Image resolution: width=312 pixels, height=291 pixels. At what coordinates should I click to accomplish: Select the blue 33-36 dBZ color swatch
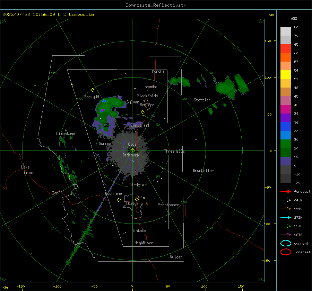pyautogui.click(x=286, y=127)
